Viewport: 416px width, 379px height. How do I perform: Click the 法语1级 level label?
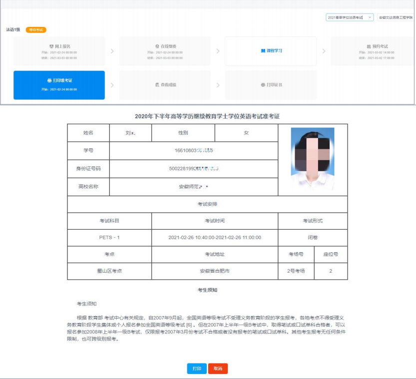click(x=13, y=30)
